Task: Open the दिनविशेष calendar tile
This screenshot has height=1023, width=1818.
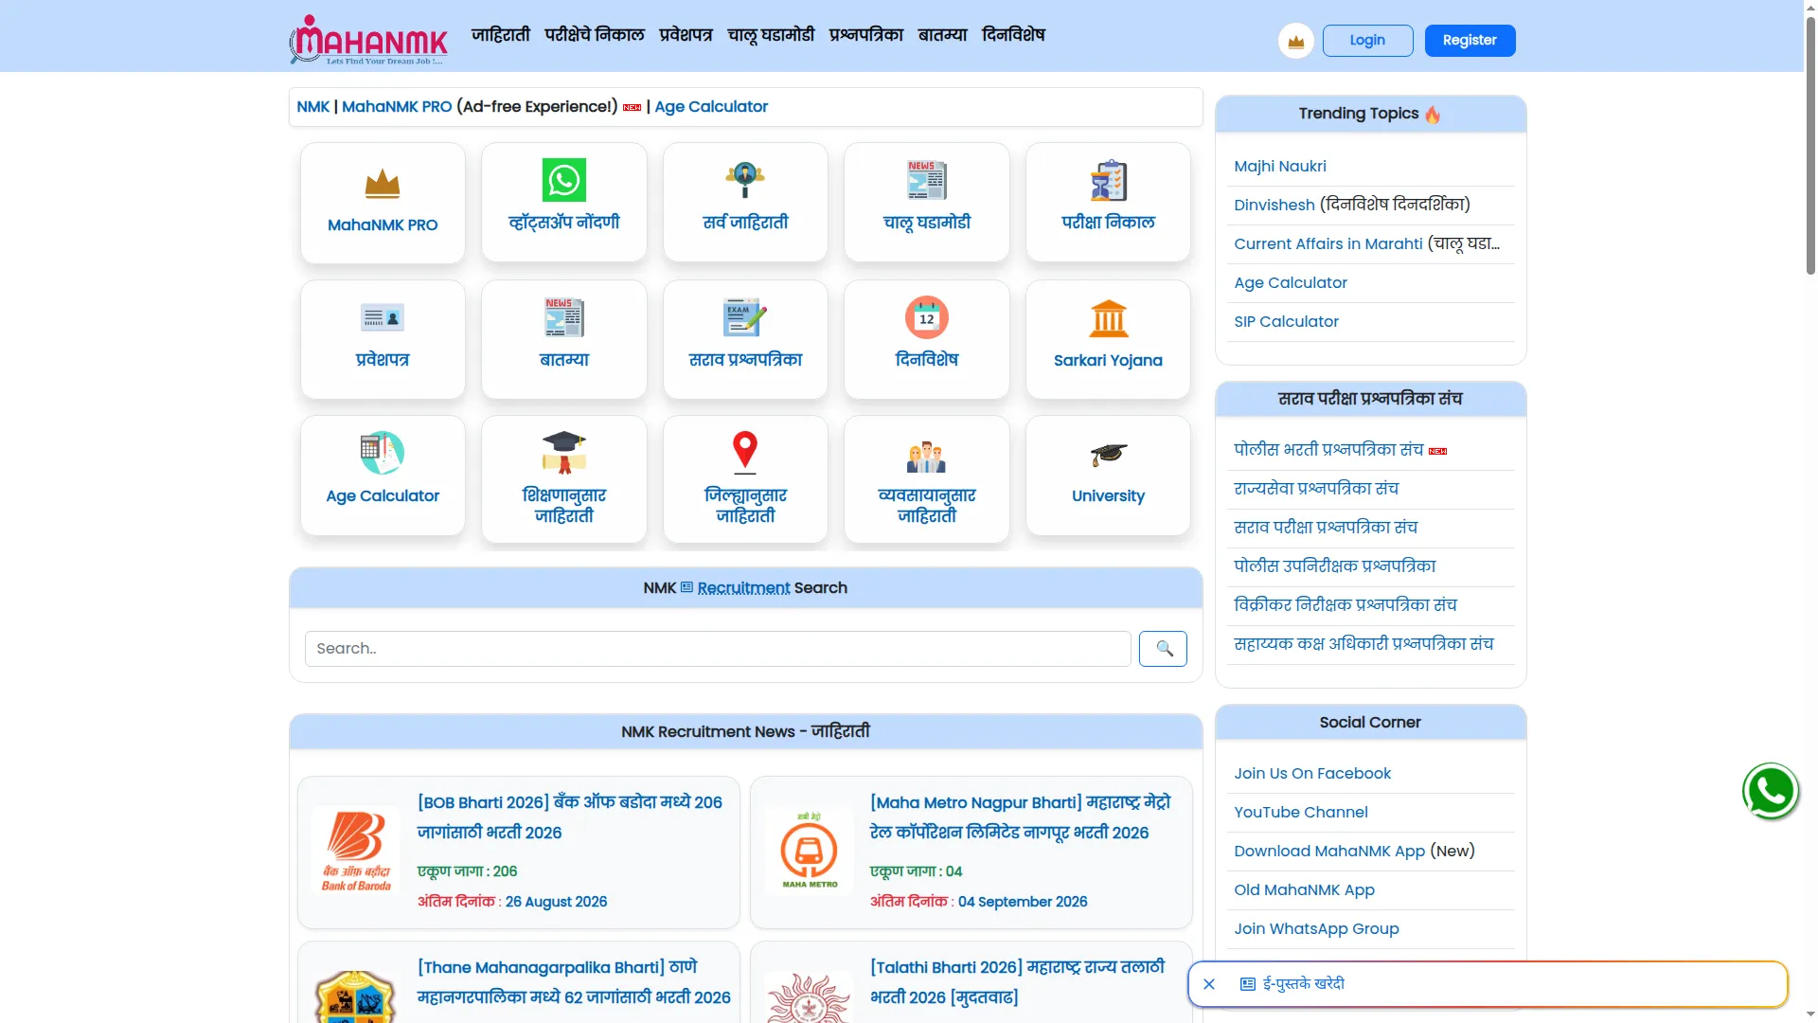Action: pos(927,339)
